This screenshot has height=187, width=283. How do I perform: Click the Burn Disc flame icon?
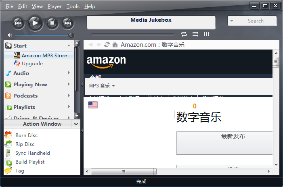[x=8, y=135]
